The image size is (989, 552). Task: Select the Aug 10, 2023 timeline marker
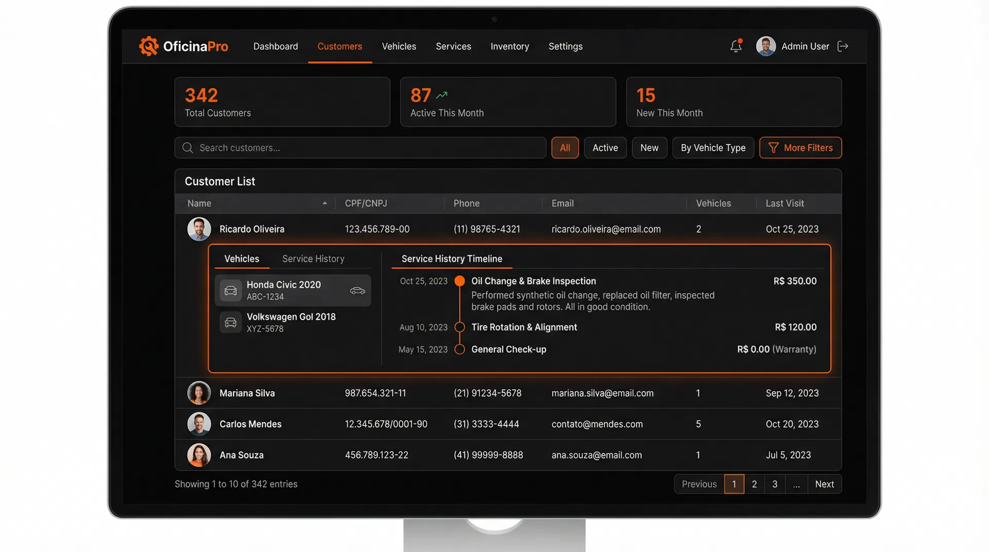coord(460,327)
